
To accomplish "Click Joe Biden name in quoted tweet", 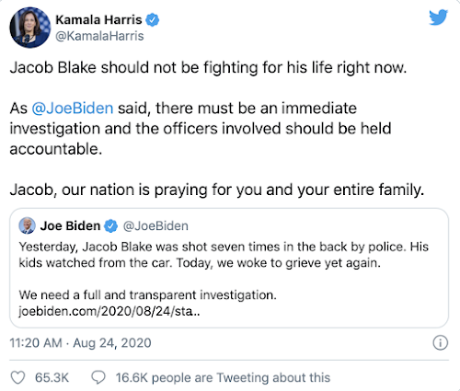I will 70,226.
